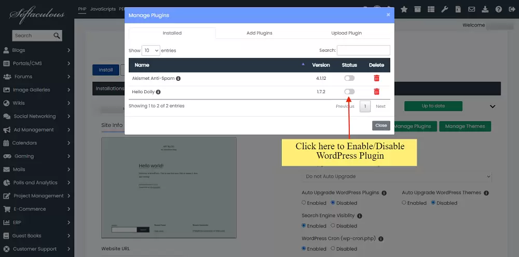
Task: Expand the Mails category chevron
Action: [69, 169]
